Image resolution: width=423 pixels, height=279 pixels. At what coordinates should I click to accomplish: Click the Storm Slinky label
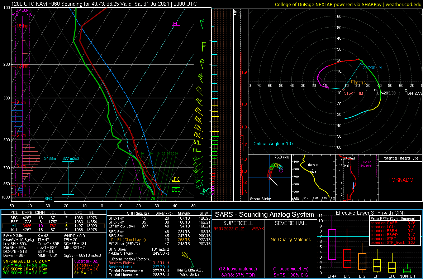pos(260,199)
